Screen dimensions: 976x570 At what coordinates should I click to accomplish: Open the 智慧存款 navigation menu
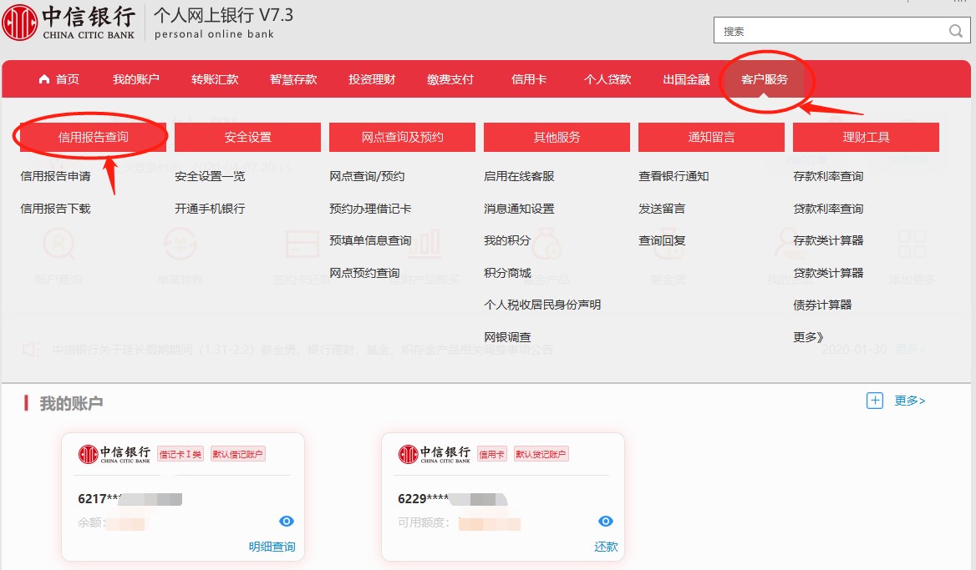coord(293,79)
